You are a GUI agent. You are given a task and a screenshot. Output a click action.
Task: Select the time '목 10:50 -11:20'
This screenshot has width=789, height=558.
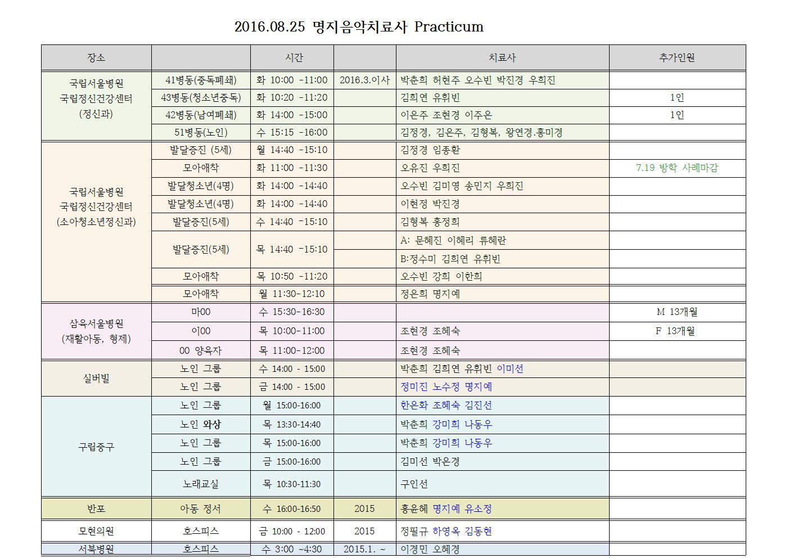pos(292,276)
